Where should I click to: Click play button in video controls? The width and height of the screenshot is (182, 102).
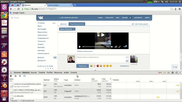tap(80, 47)
